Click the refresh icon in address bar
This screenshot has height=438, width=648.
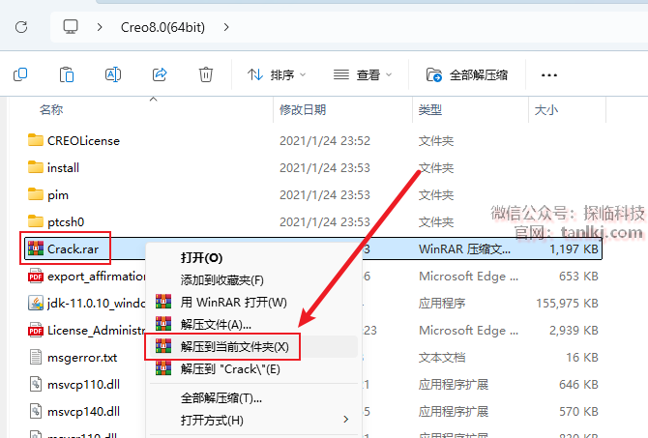(21, 27)
